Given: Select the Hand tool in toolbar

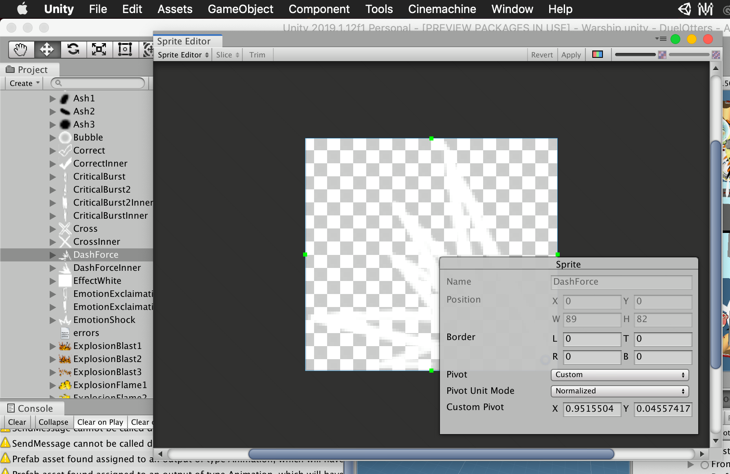Looking at the screenshot, I should 21,50.
